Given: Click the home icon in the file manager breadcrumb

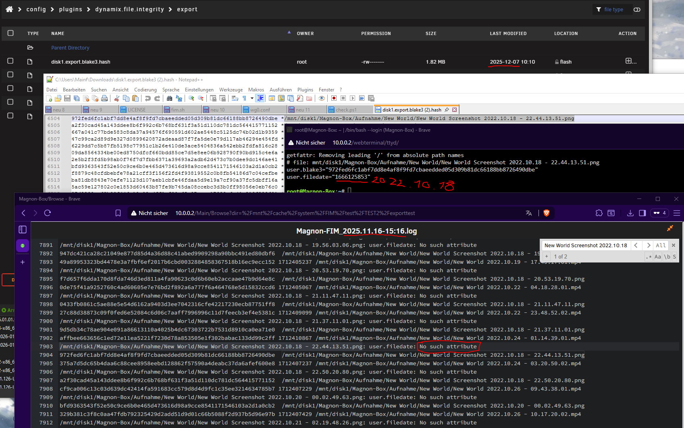Looking at the screenshot, I should pos(9,9).
